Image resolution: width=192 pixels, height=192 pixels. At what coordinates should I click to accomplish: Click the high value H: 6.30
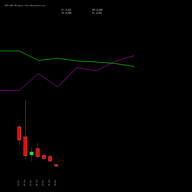97,10
